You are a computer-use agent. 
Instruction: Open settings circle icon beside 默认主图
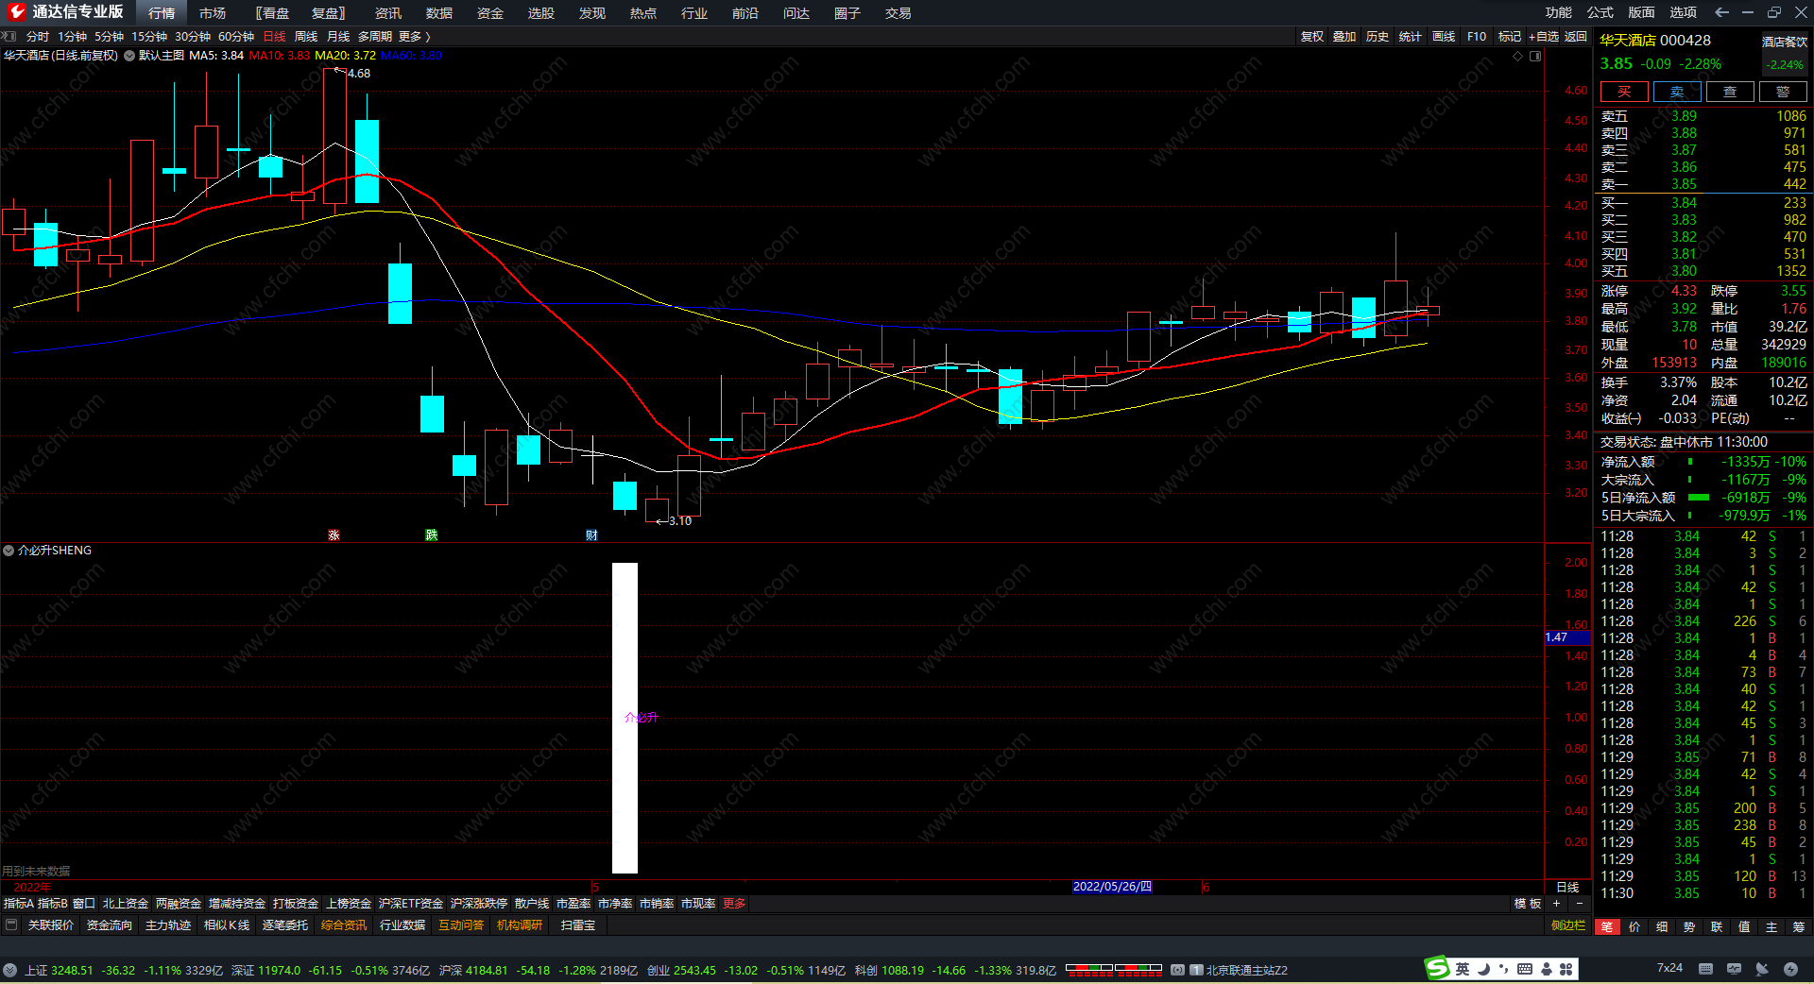(x=129, y=56)
